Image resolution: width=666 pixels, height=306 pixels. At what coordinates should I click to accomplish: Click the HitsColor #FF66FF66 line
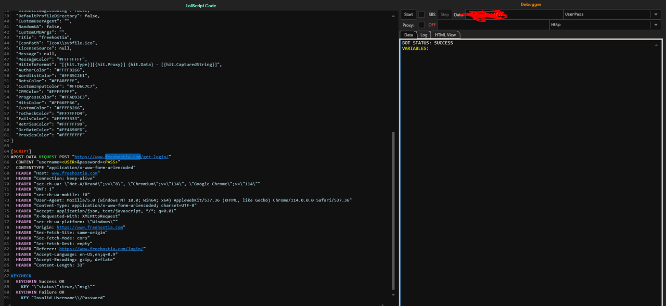[48, 103]
